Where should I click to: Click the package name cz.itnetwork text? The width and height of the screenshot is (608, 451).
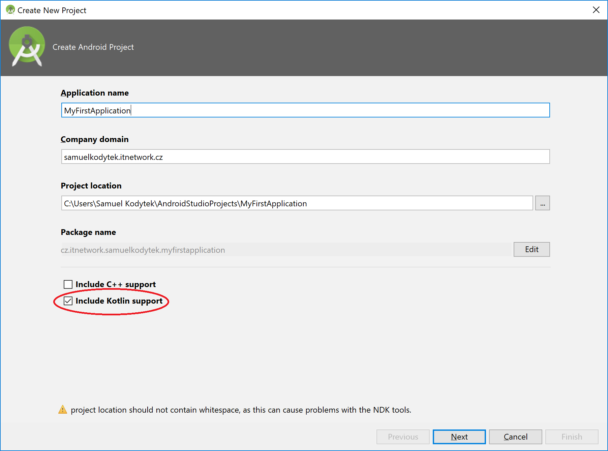143,250
